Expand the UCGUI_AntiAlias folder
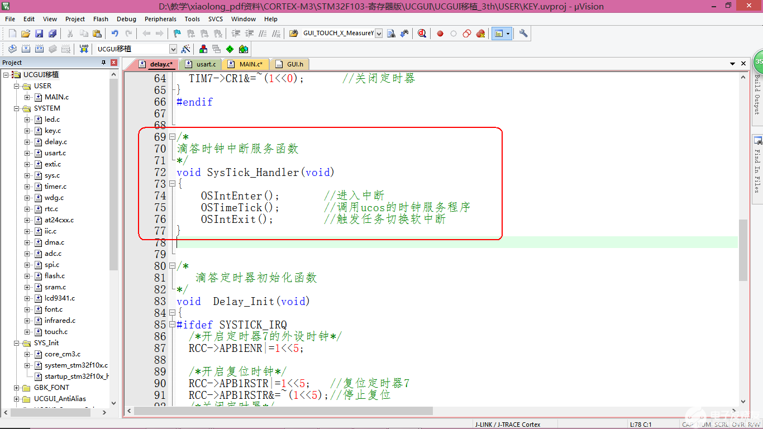This screenshot has height=429, width=763. point(16,399)
